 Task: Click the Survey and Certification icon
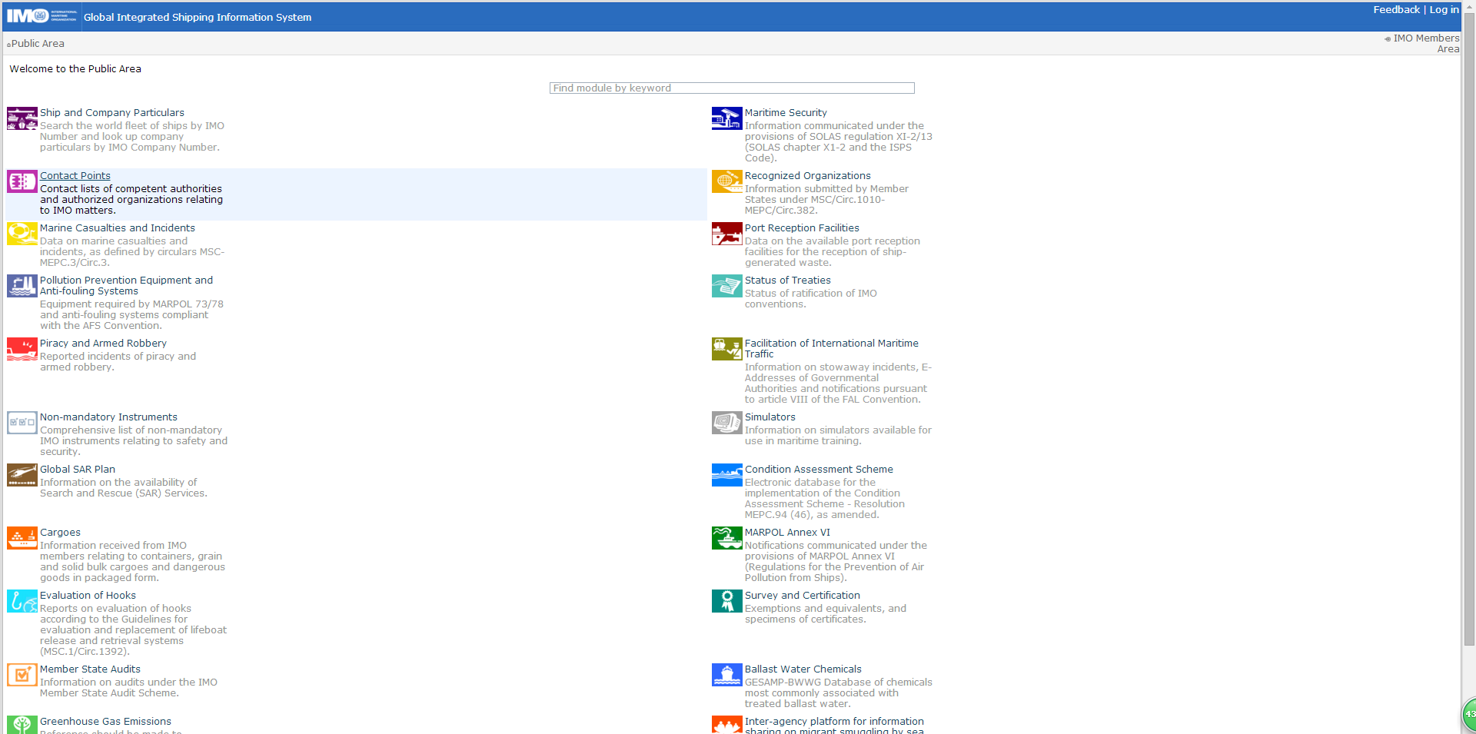point(727,601)
